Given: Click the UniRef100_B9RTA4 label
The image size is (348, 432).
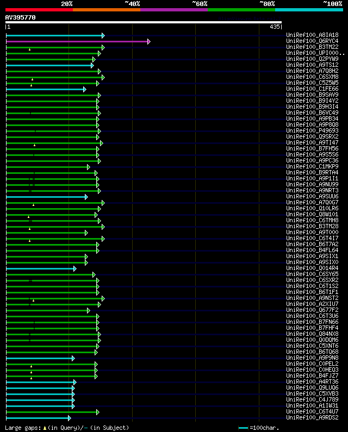Looking at the screenshot, I should click(x=312, y=172).
